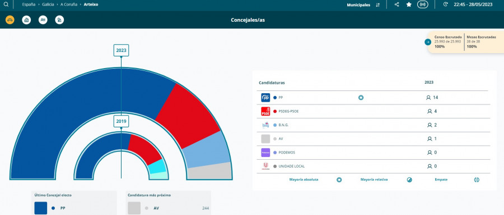Open the search magnifier icon
The height and width of the screenshot is (215, 504).
click(x=6, y=4)
